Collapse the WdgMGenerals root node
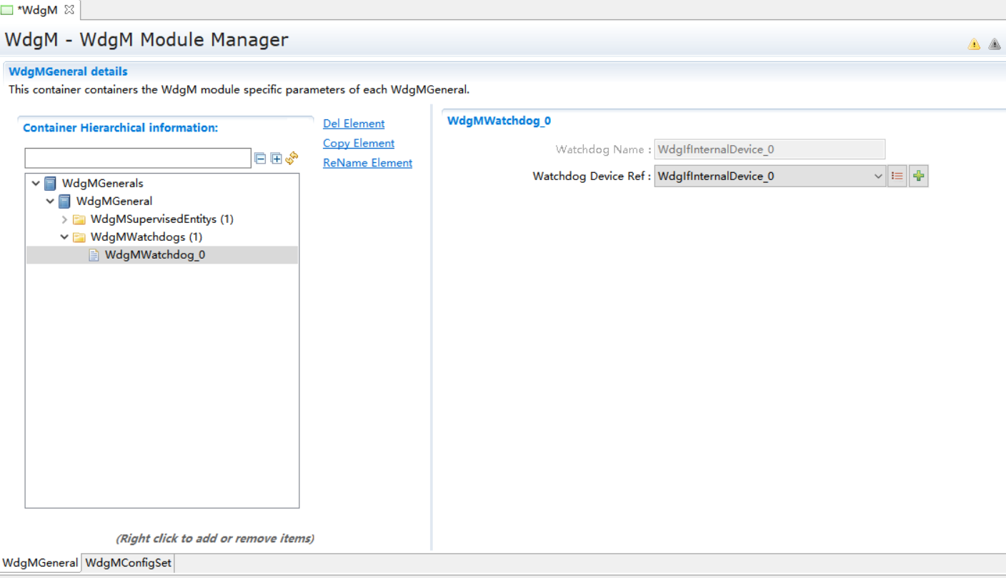The height and width of the screenshot is (578, 1006). [x=36, y=184]
